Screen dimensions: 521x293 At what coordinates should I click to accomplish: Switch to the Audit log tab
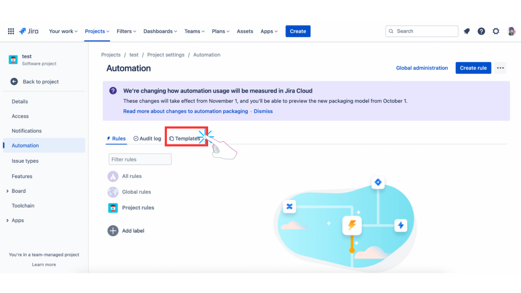pyautogui.click(x=147, y=138)
